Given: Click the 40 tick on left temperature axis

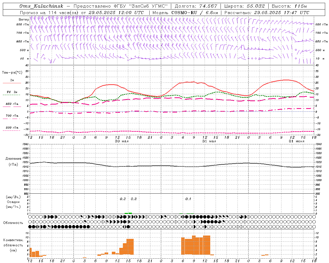Looking at the screenshot, I should tap(27, 65).
